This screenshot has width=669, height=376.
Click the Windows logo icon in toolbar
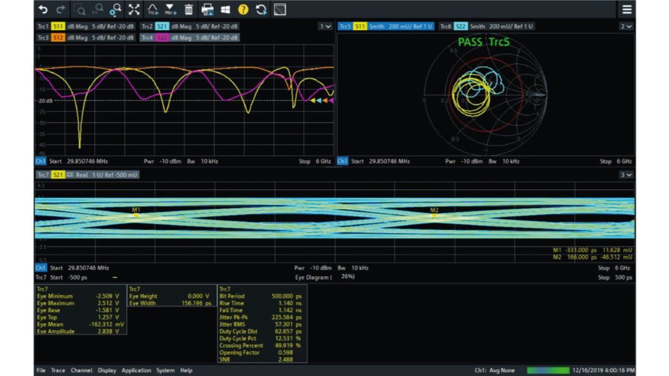[225, 9]
